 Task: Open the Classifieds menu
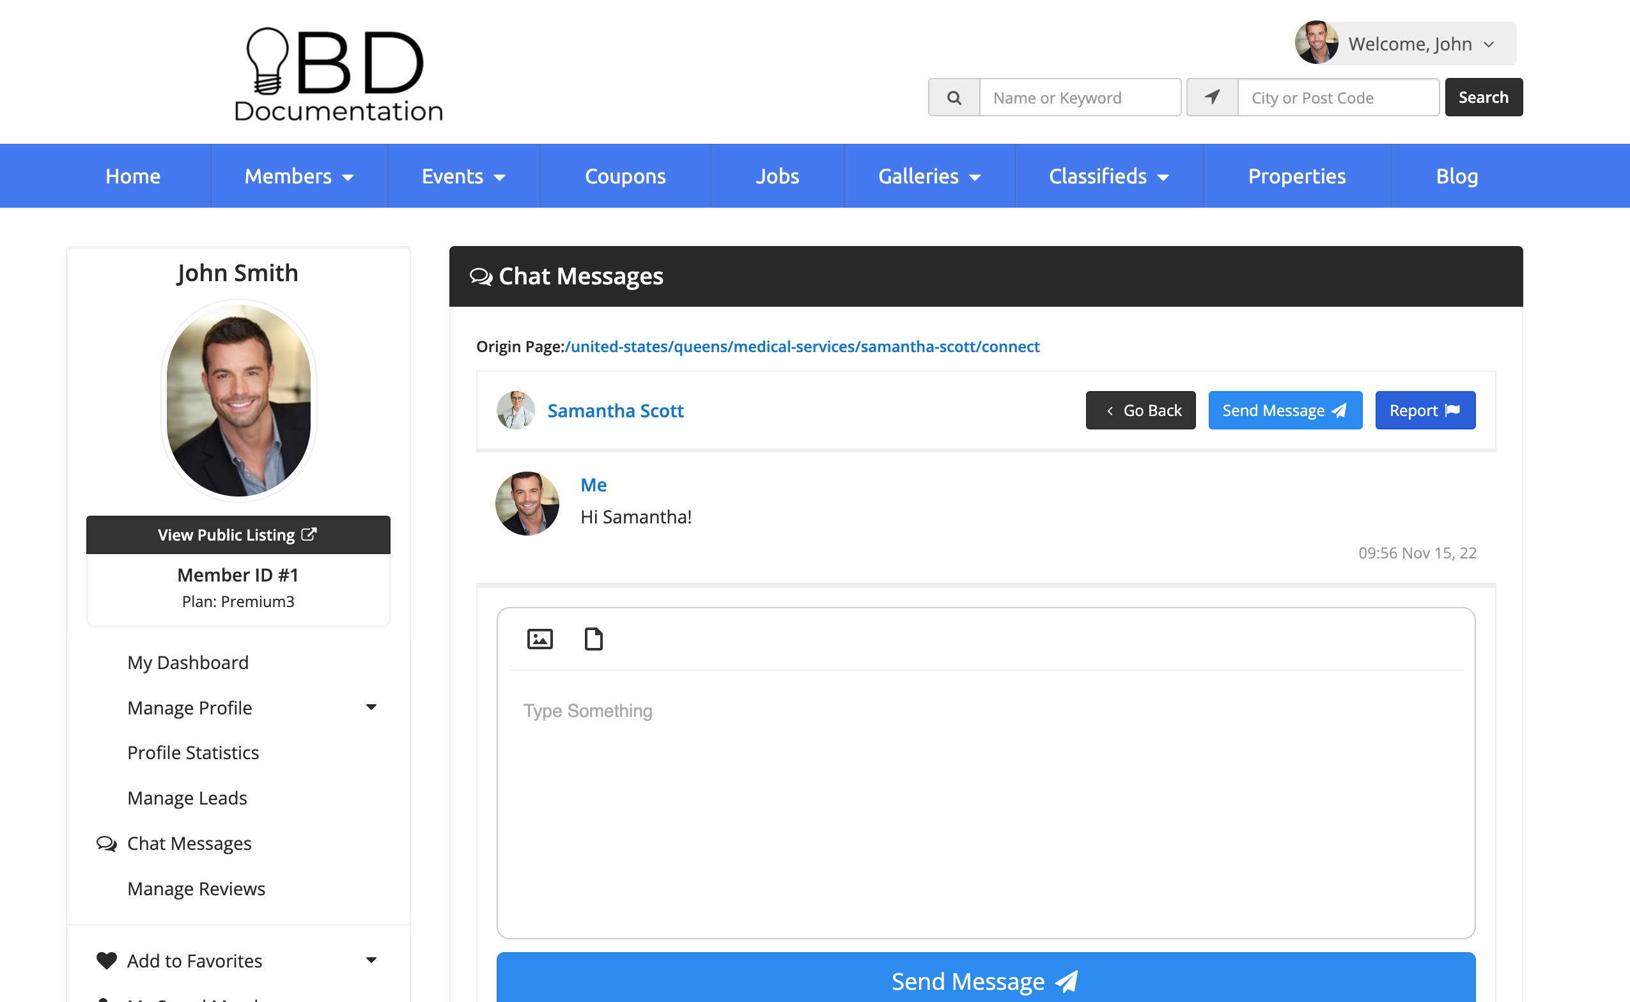(1108, 176)
